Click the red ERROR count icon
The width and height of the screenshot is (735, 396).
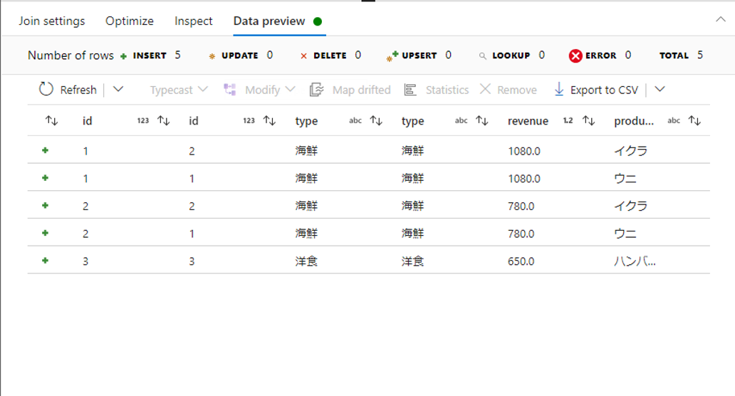coord(575,56)
